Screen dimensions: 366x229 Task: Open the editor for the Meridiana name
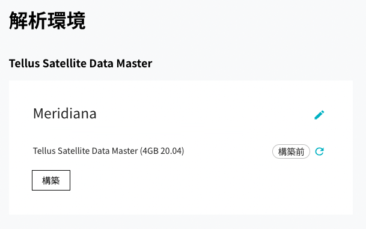pos(319,115)
